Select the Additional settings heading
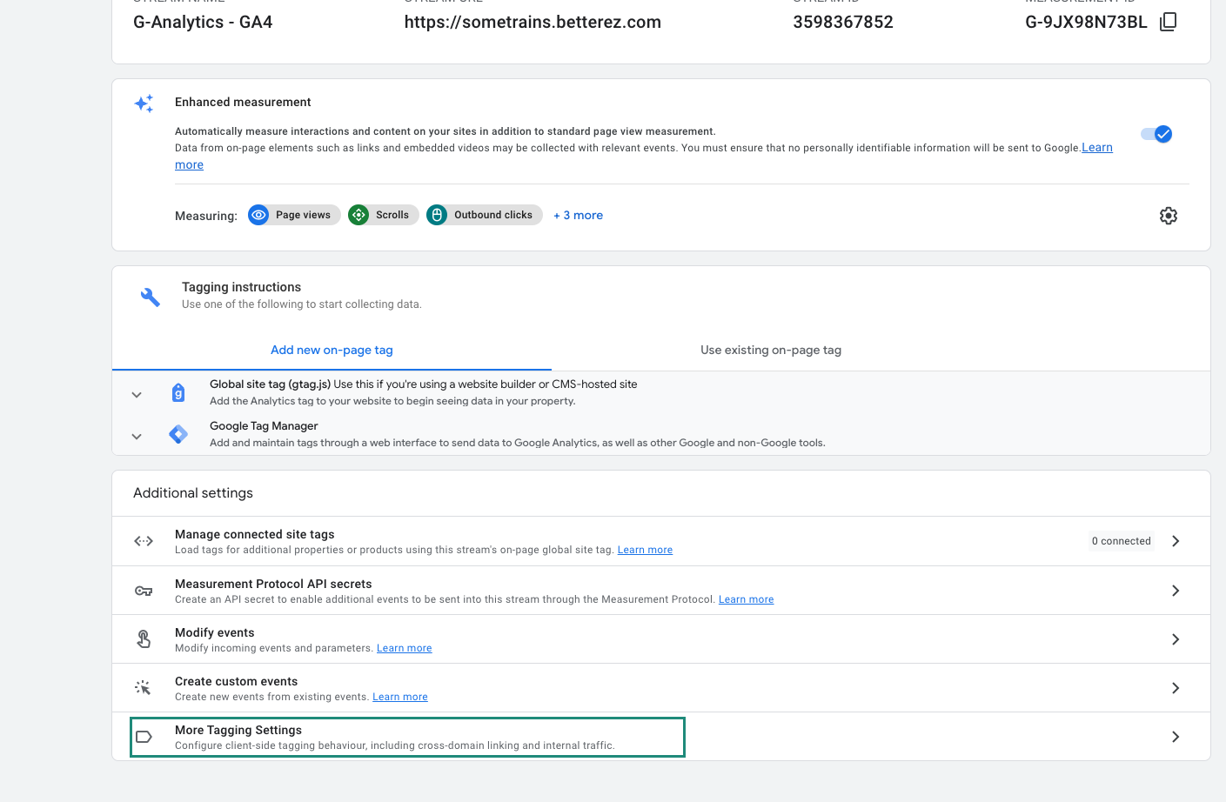The height and width of the screenshot is (802, 1226). (x=193, y=493)
